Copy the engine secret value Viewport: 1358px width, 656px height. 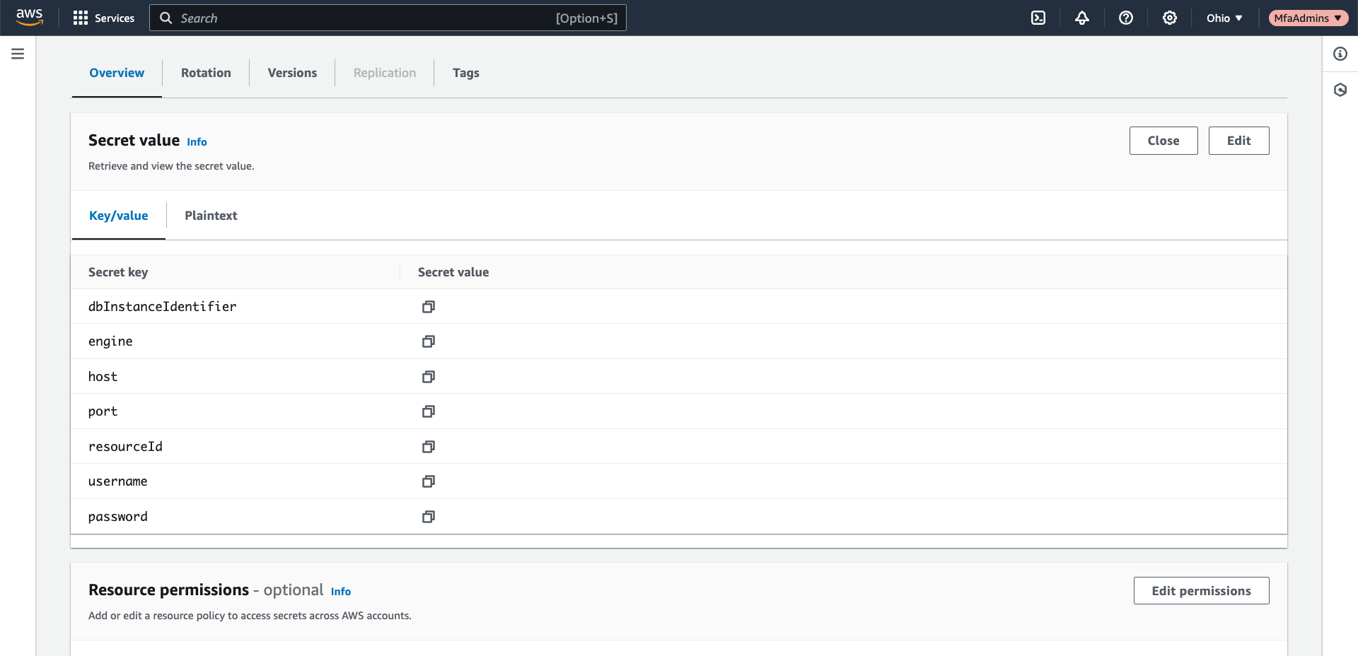pos(429,341)
